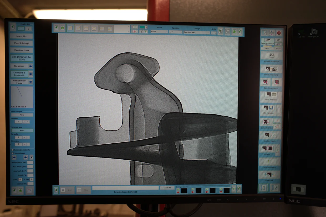Click the Salva immagine icon
The image size is (326, 217).
pos(268,108)
